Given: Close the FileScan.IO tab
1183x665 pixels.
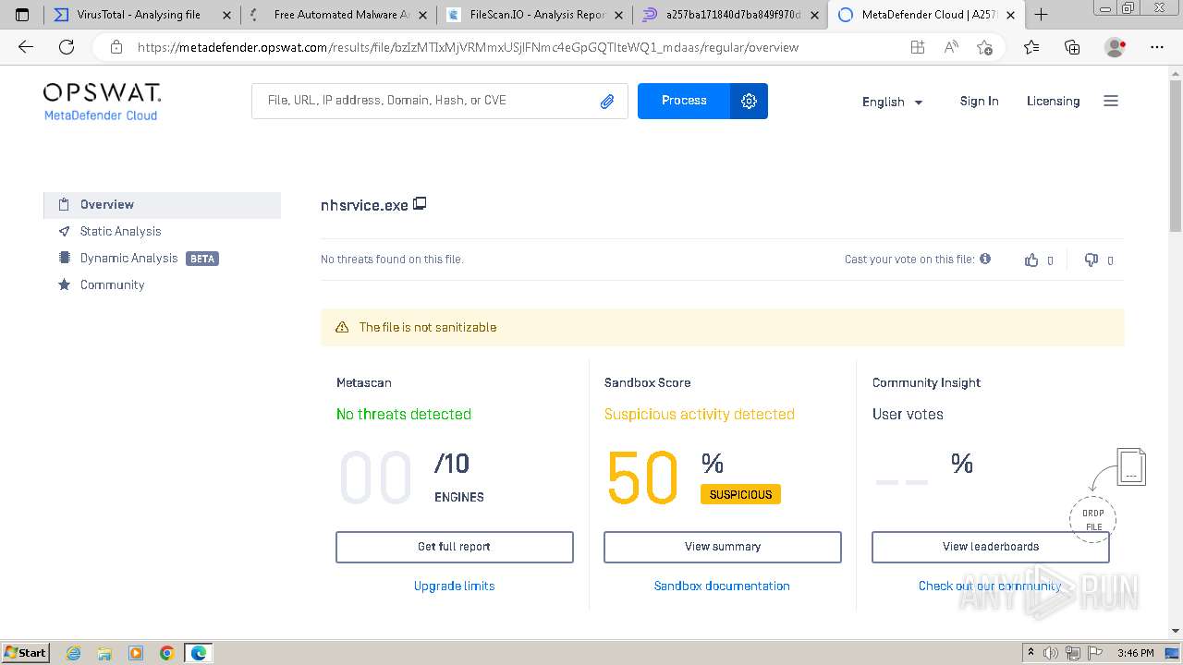Looking at the screenshot, I should click(x=618, y=15).
